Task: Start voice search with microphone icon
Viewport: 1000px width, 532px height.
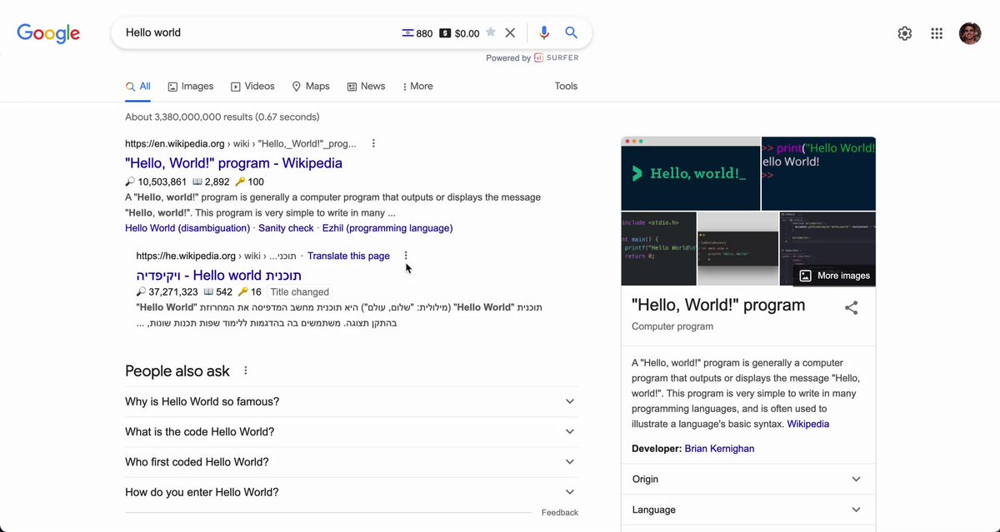Action: (544, 32)
